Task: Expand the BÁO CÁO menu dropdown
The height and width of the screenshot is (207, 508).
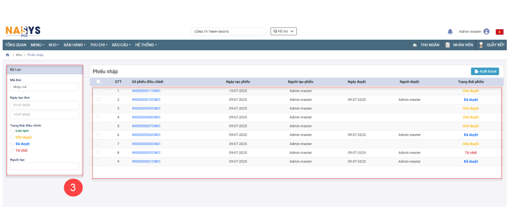Action: (121, 45)
